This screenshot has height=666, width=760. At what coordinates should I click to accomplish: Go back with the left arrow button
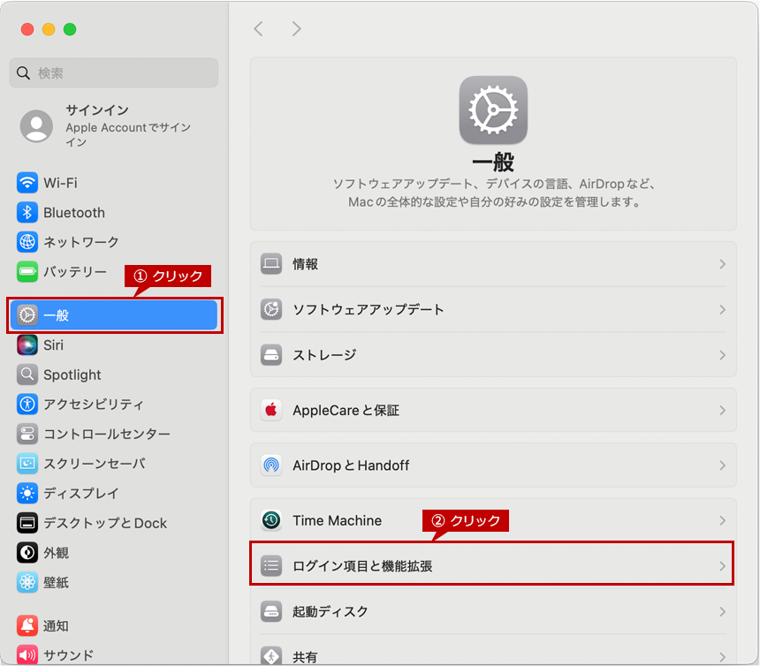(258, 29)
